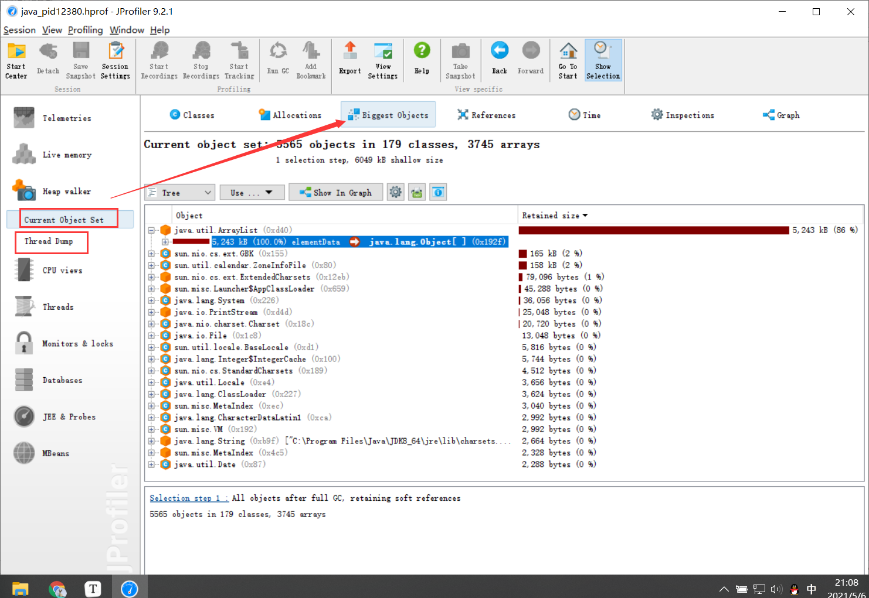The image size is (869, 598).
Task: Select the java.util.Date row
Action: pos(504,464)
